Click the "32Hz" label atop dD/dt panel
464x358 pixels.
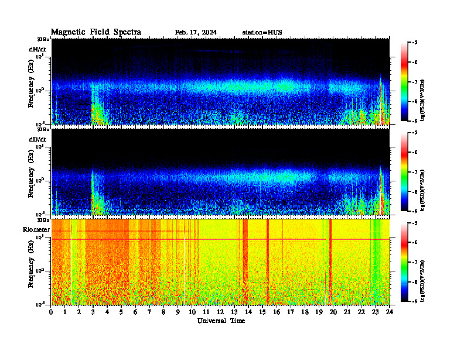pyautogui.click(x=43, y=129)
